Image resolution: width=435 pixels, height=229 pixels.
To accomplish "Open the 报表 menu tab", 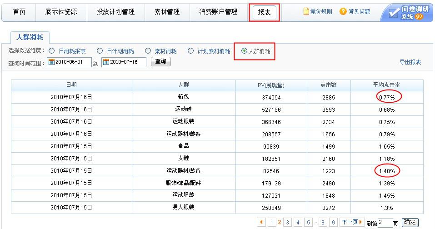I will point(265,12).
